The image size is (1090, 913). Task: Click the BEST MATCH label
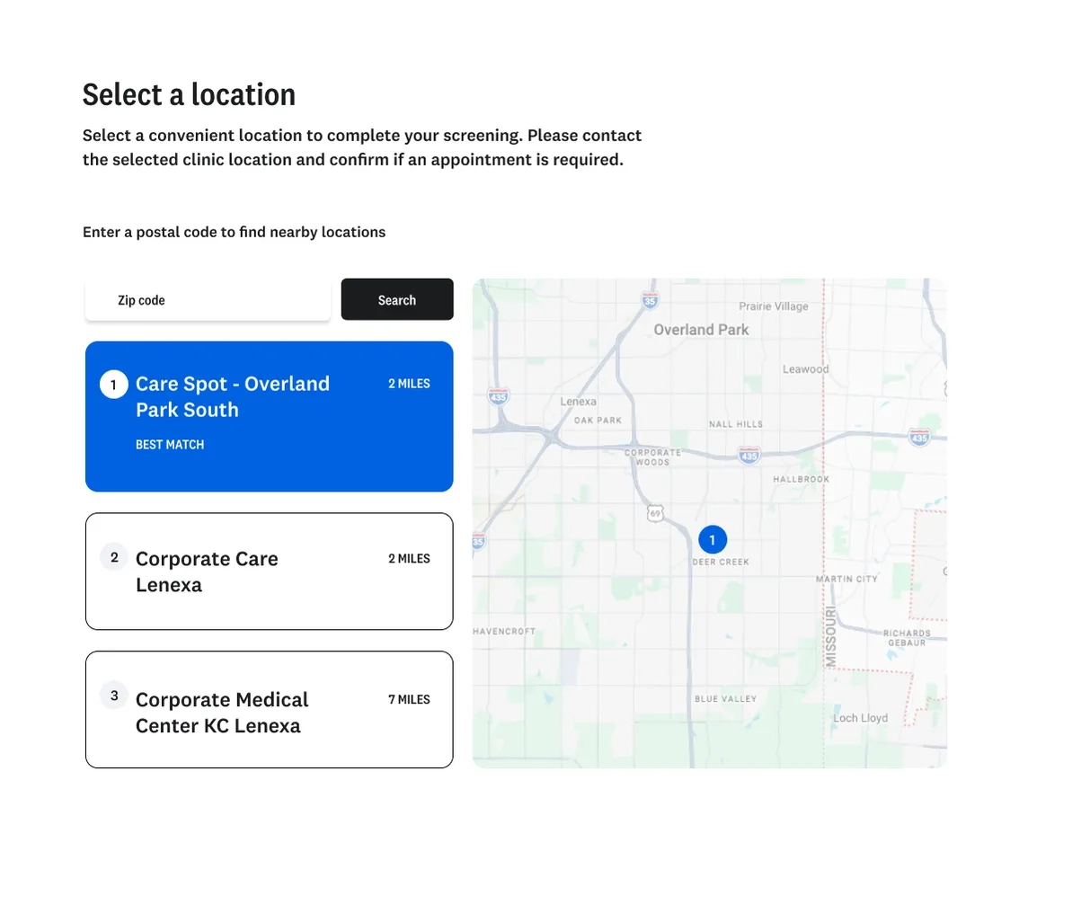pos(170,445)
